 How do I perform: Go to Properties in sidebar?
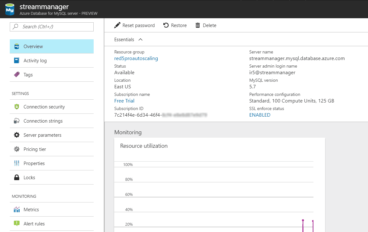pos(34,163)
